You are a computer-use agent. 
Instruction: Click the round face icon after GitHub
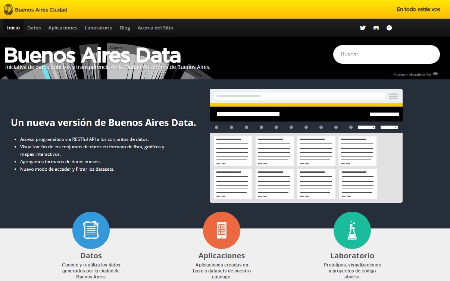(389, 28)
